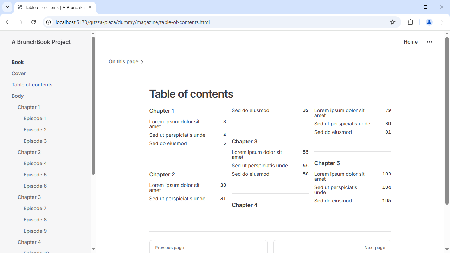Open the browser extensions menu

tap(410, 22)
